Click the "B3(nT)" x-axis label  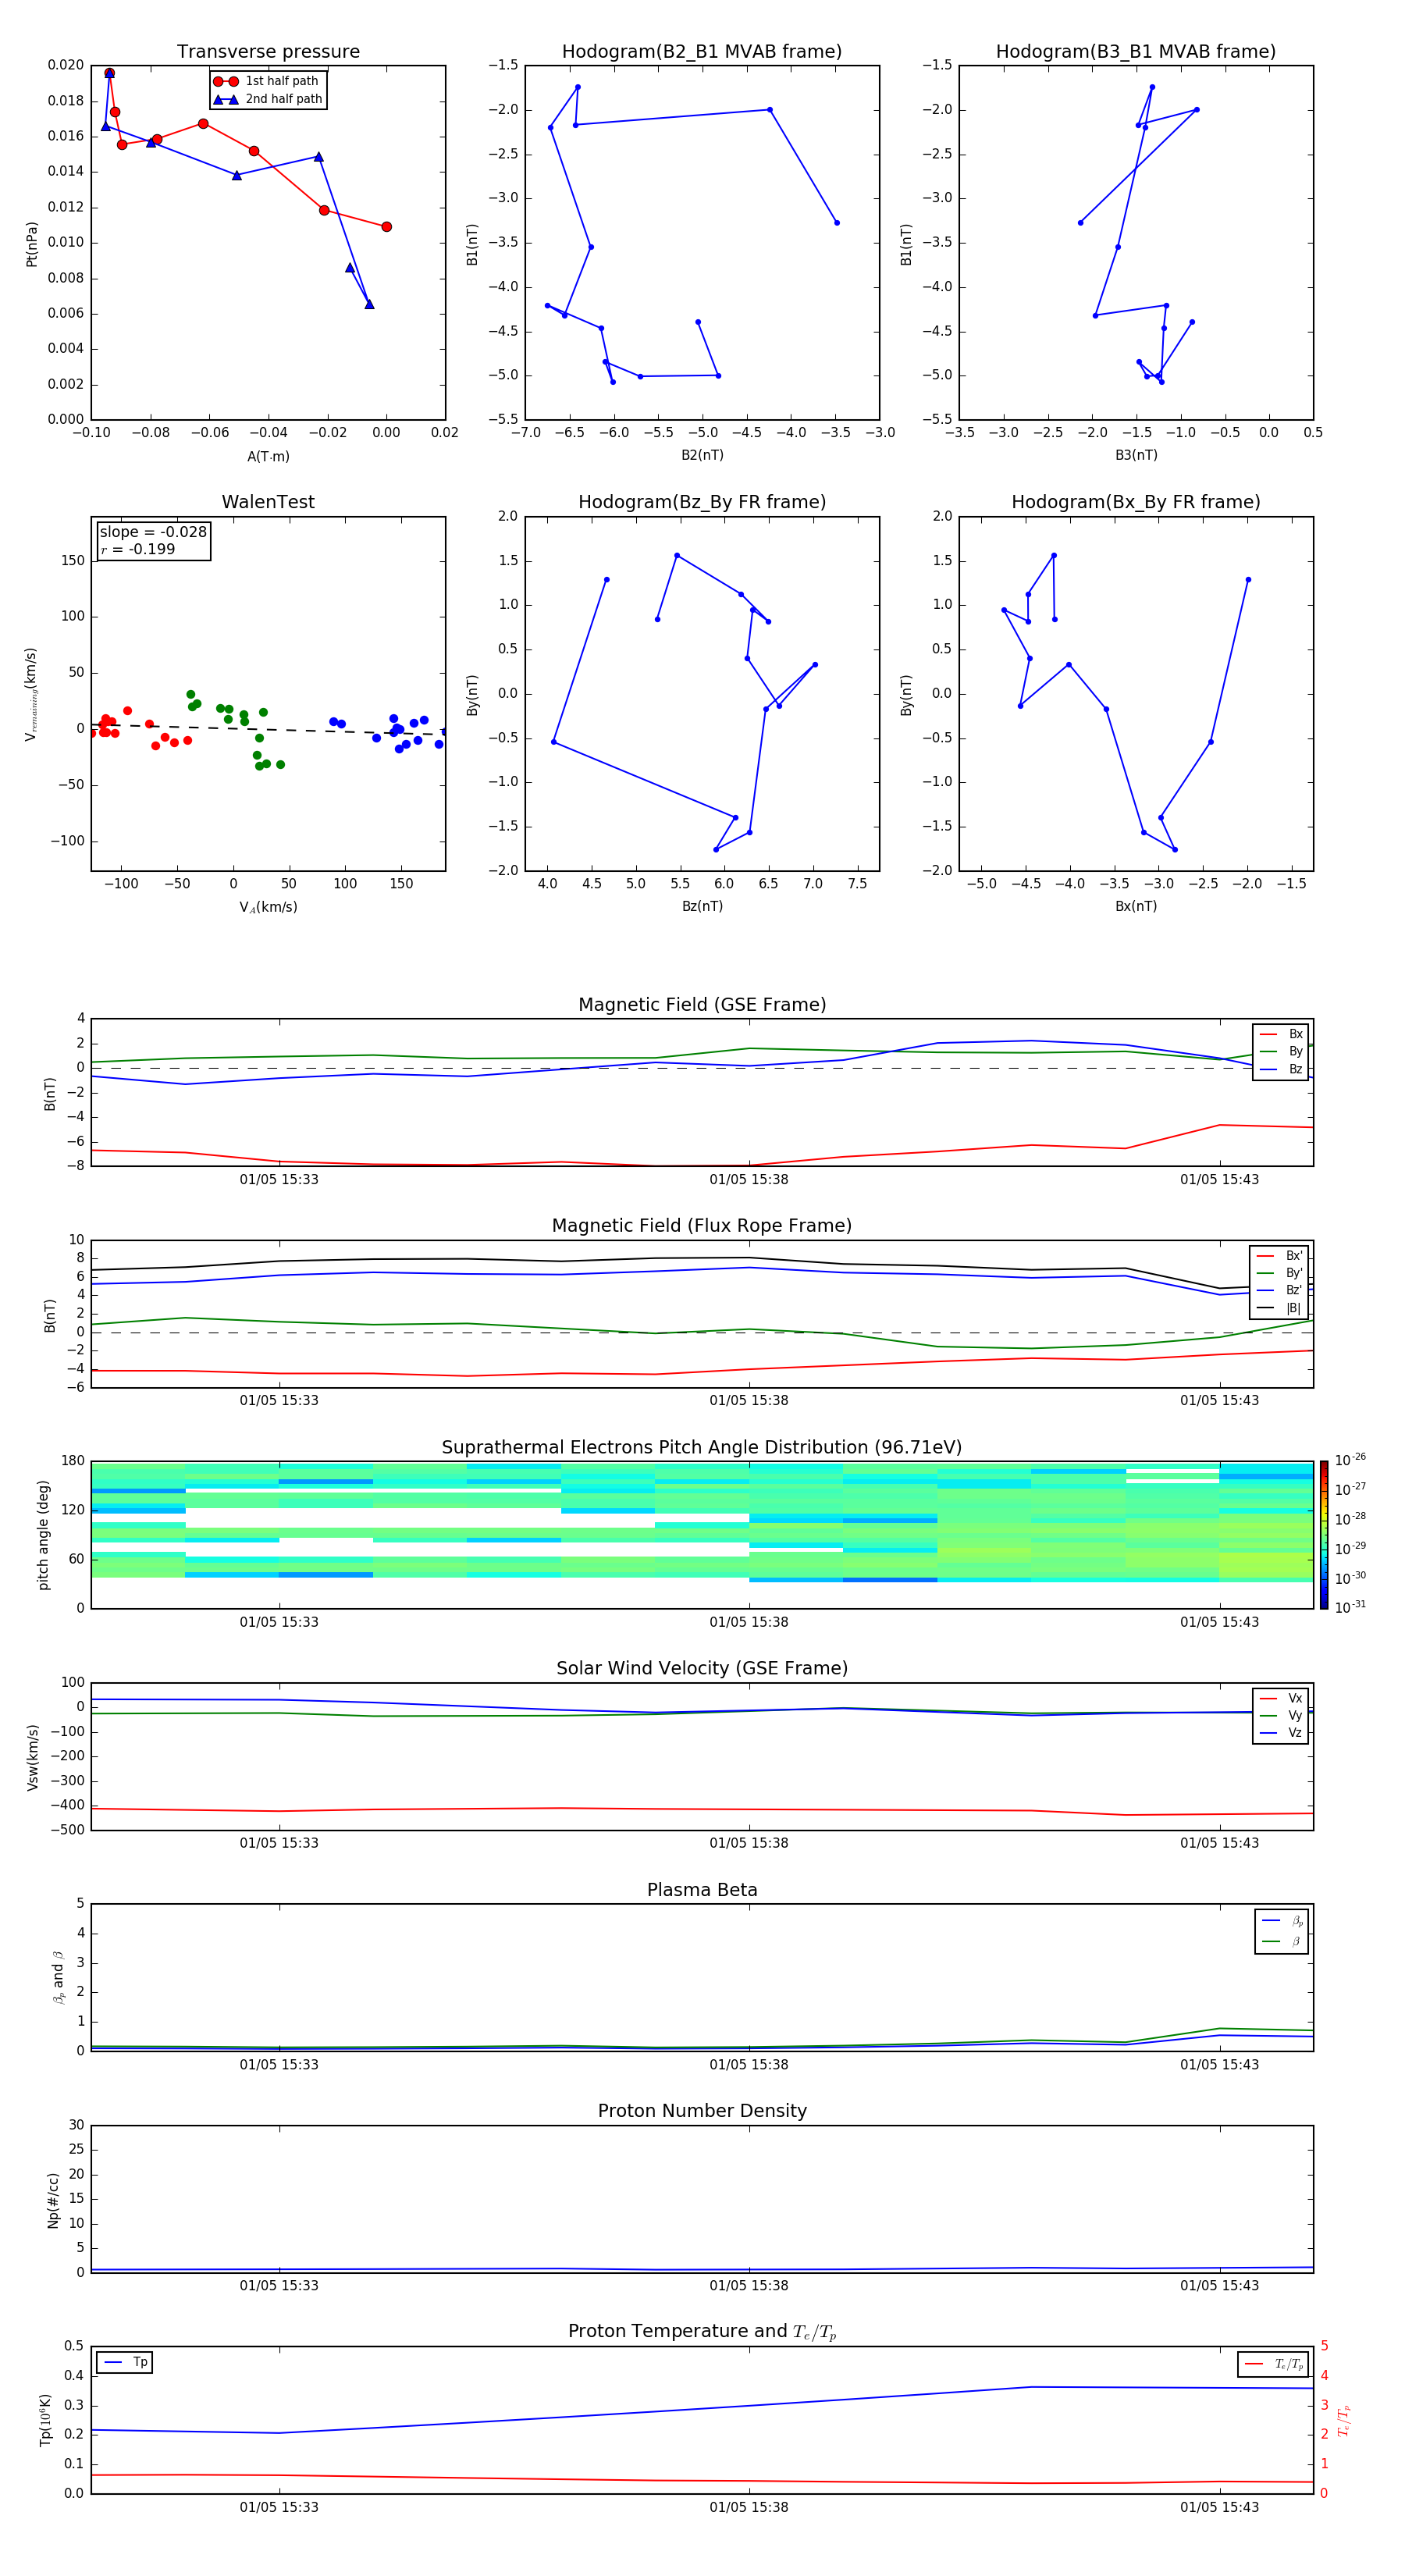pos(1136,455)
